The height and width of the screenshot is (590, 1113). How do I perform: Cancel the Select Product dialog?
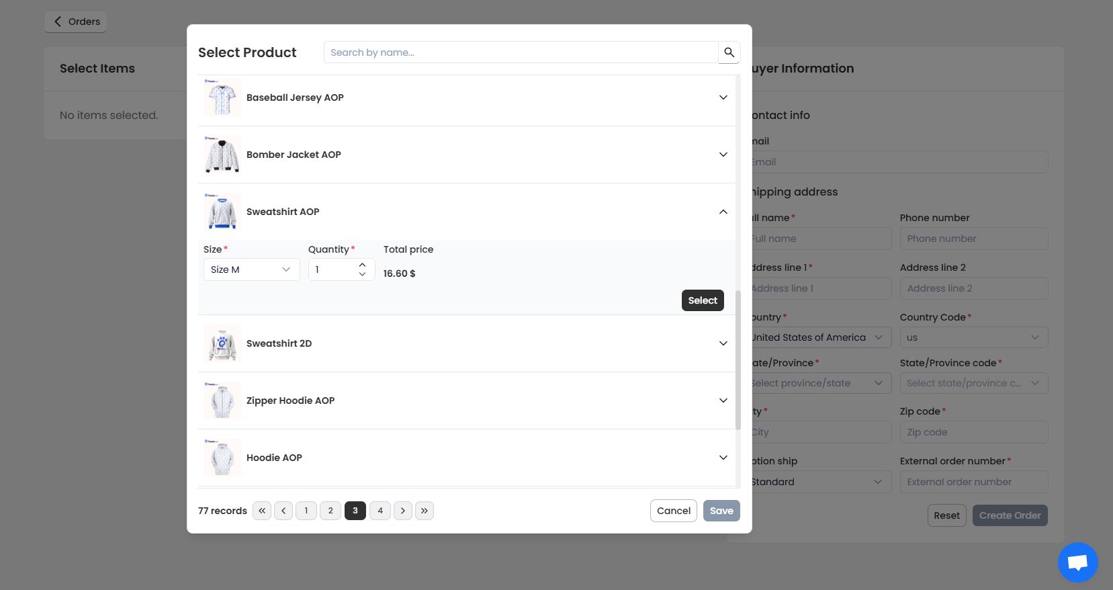coord(673,511)
